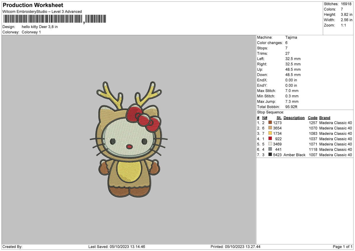
Task: Click the yellow 1083 thread color swatch
Action: pyautogui.click(x=270, y=133)
